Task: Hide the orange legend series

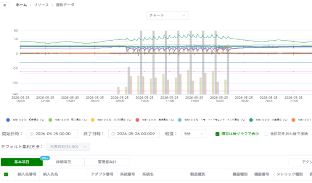Action: (x=293, y=120)
